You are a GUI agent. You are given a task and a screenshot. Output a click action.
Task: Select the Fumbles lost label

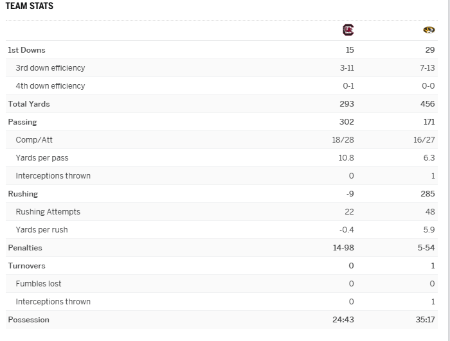pyautogui.click(x=39, y=284)
